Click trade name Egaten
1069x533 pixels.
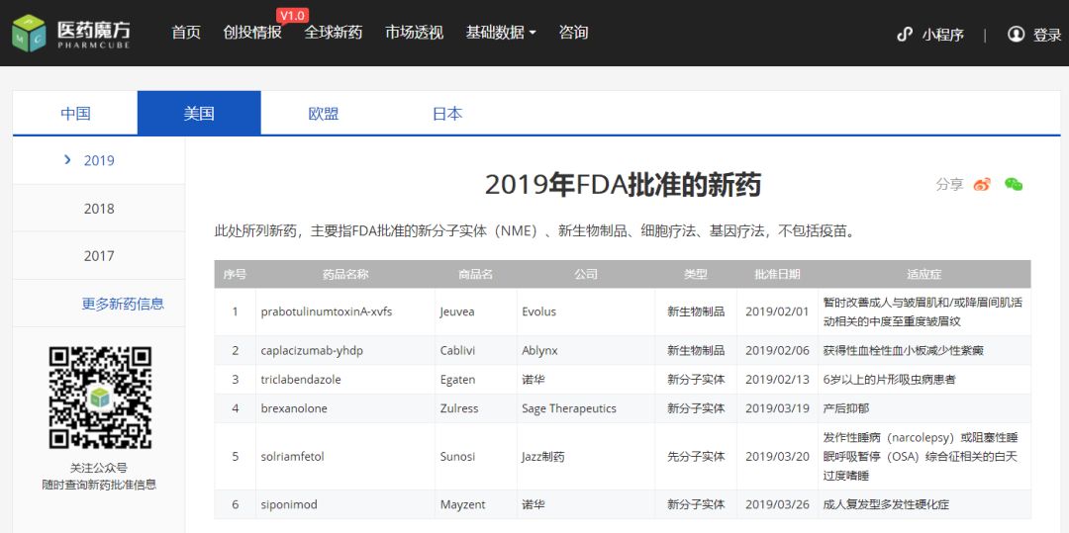coord(457,379)
